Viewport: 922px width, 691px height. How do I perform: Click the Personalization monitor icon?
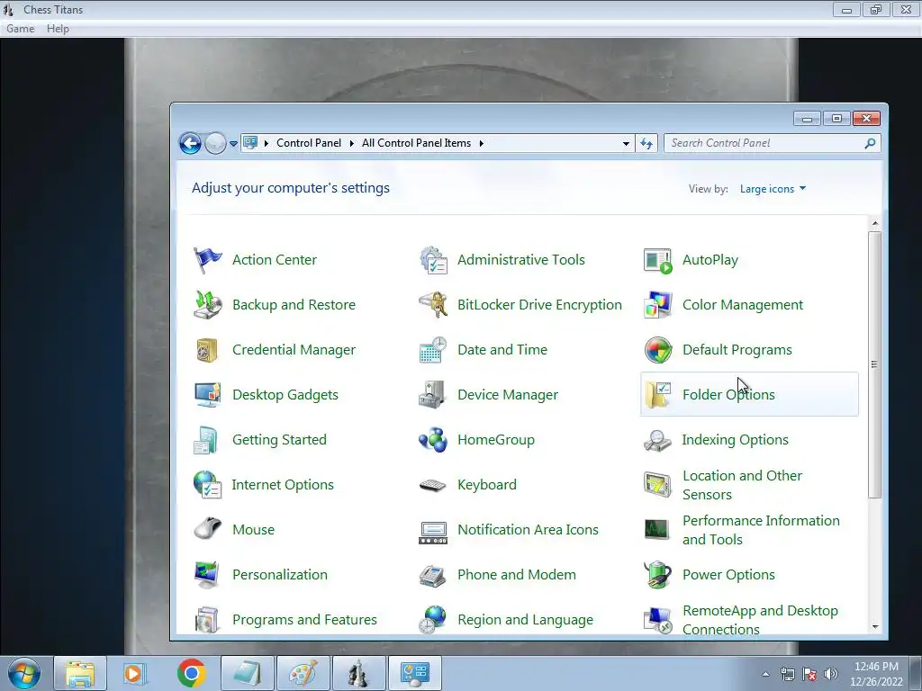click(x=207, y=575)
